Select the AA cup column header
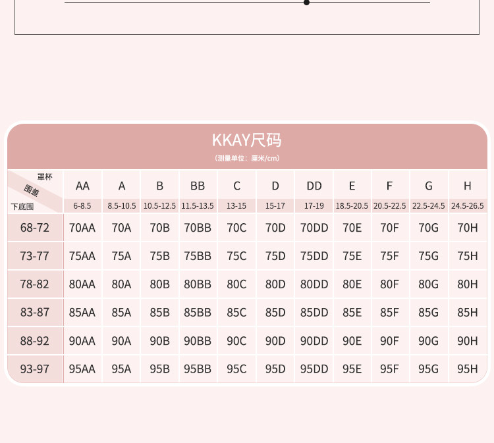This screenshot has width=494, height=443. [x=82, y=186]
